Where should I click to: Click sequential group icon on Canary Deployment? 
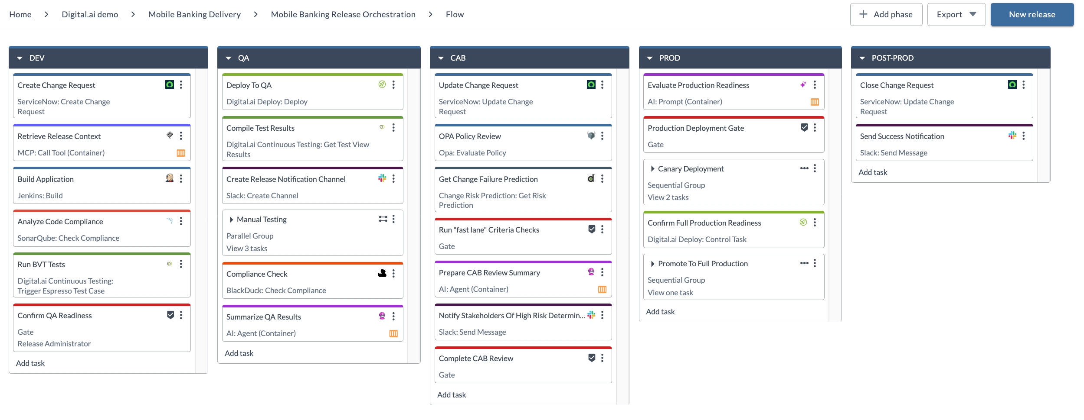tap(804, 168)
